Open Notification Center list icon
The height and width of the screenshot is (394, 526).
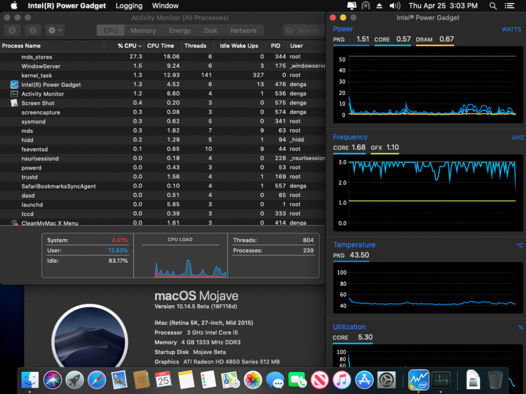pos(510,6)
